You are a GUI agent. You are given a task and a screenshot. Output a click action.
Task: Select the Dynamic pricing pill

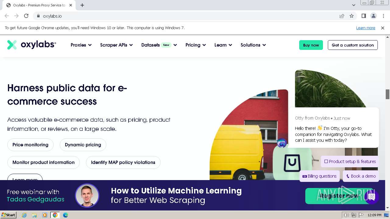click(x=83, y=145)
